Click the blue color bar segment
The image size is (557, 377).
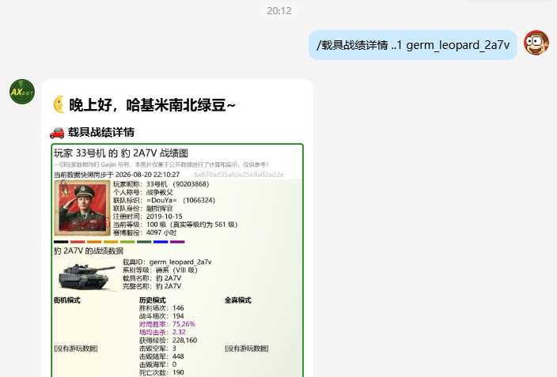click(x=161, y=242)
